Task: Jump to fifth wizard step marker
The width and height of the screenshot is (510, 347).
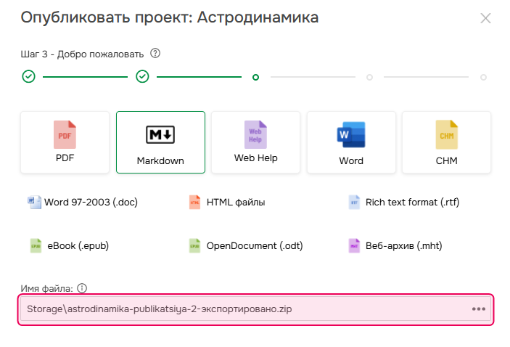Action: (x=483, y=77)
